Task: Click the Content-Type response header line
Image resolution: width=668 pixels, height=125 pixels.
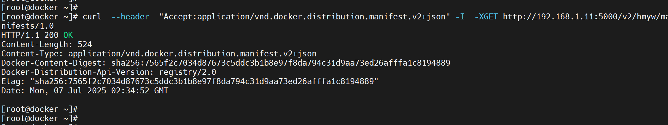Action: [159, 54]
